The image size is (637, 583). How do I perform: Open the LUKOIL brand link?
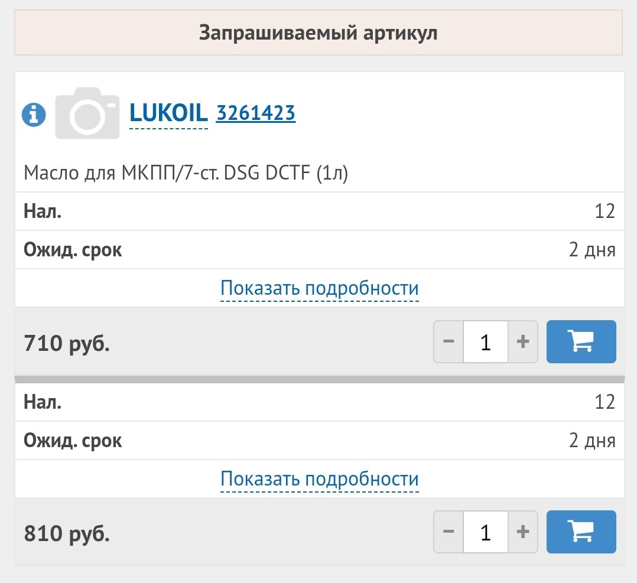pyautogui.click(x=168, y=113)
